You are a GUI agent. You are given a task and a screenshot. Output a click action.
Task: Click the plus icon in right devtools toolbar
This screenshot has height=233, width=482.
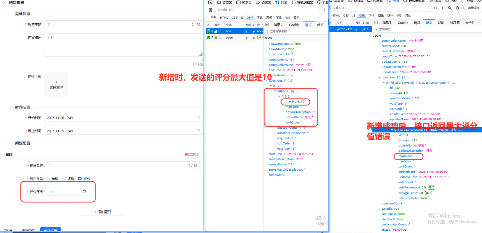point(443,8)
